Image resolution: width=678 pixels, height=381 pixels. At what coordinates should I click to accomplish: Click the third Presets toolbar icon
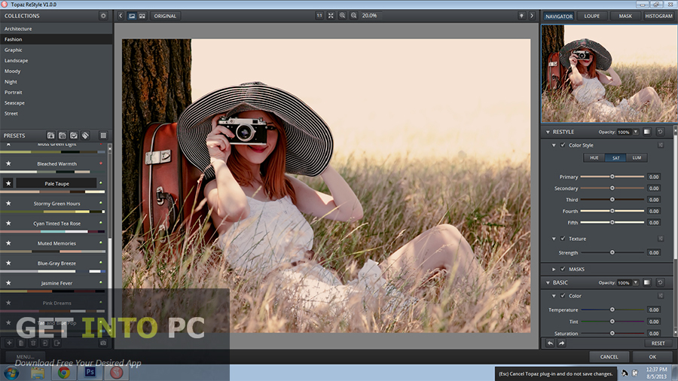pos(74,136)
